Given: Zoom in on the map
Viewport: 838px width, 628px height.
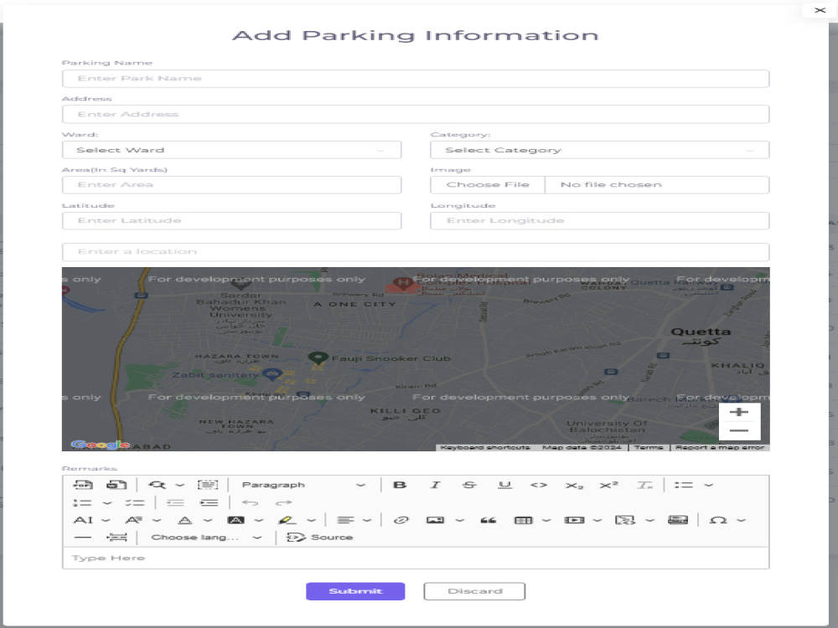Looking at the screenshot, I should 739,412.
